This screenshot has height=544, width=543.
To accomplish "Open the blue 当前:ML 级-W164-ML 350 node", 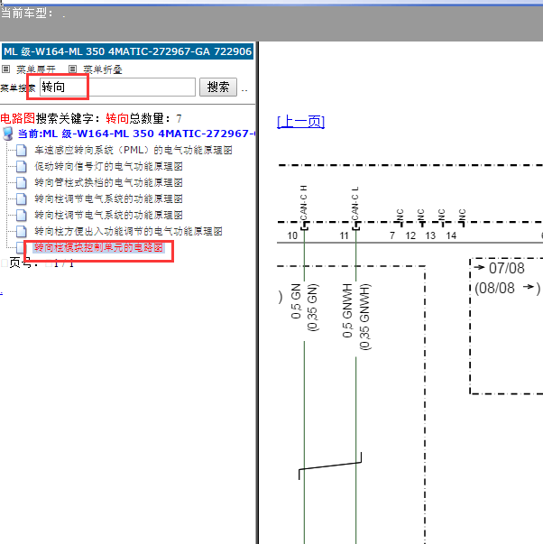I will tap(137, 134).
